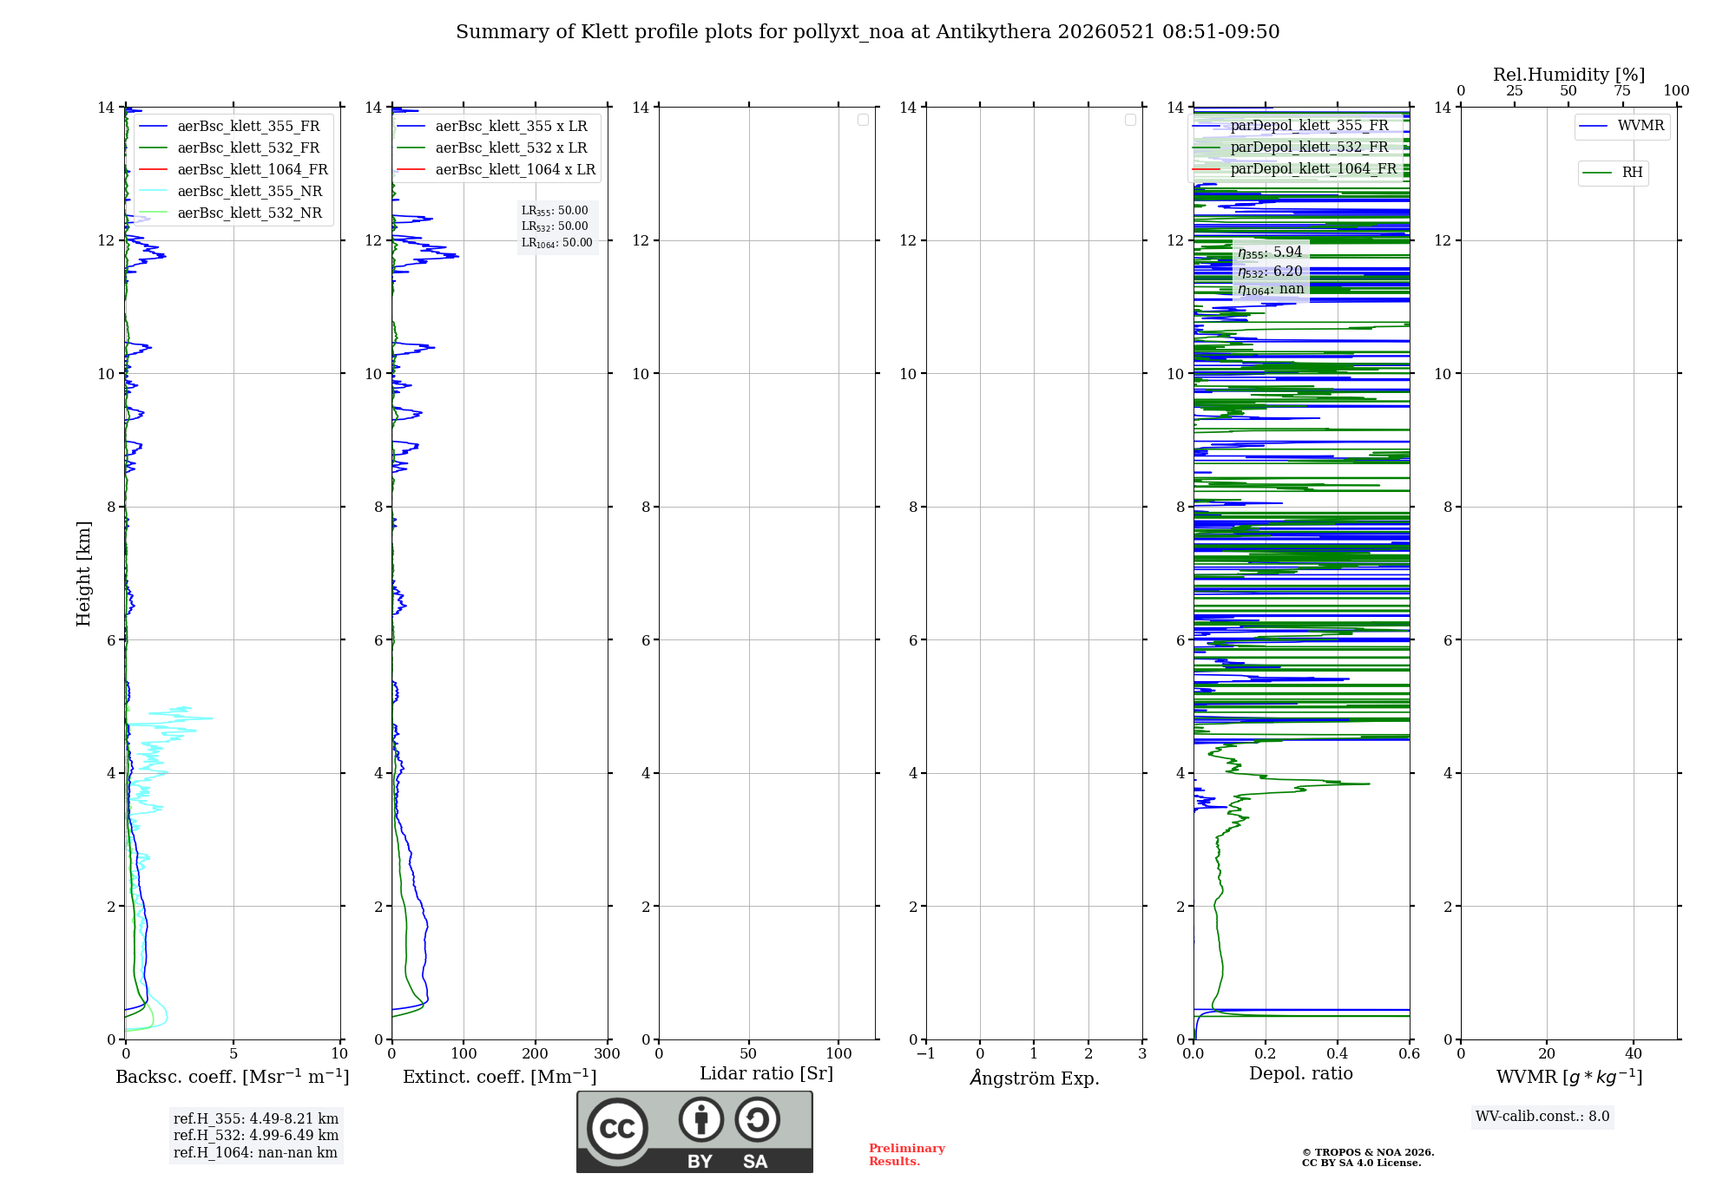Select legend entry aerBsc_klett_1064_FR
The height and width of the screenshot is (1180, 1736).
(x=233, y=169)
